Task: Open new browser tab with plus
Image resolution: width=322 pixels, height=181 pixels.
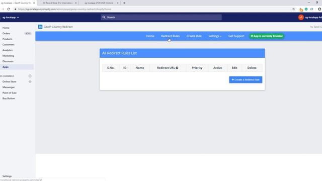Action: click(124, 3)
